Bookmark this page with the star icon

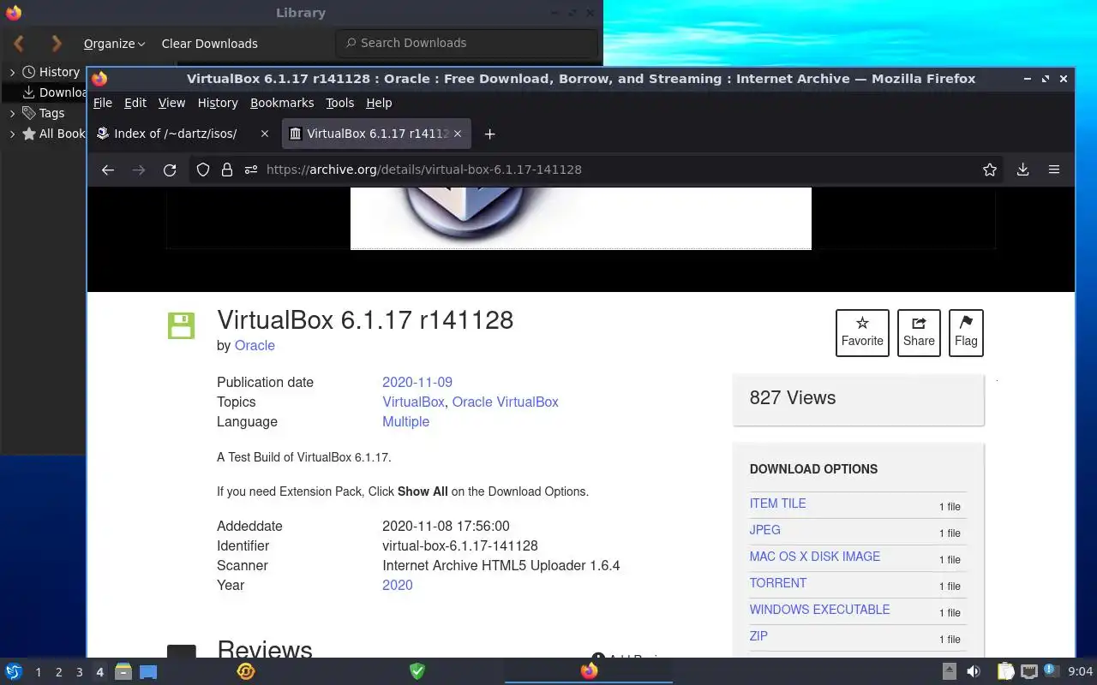990,170
